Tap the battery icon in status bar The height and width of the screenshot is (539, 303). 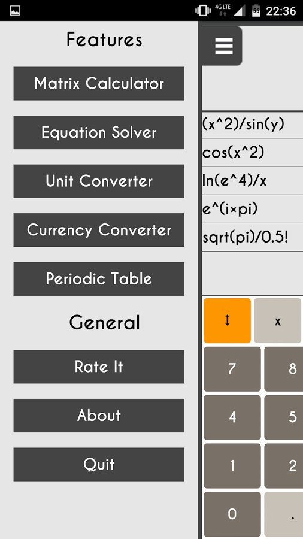[256, 10]
